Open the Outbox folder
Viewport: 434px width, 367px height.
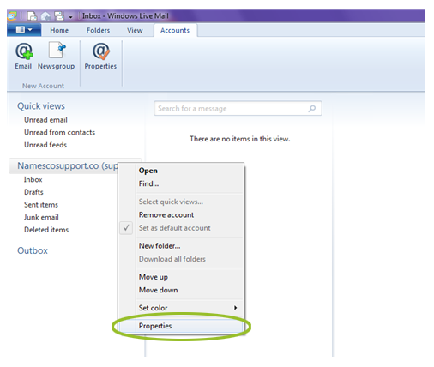point(33,250)
